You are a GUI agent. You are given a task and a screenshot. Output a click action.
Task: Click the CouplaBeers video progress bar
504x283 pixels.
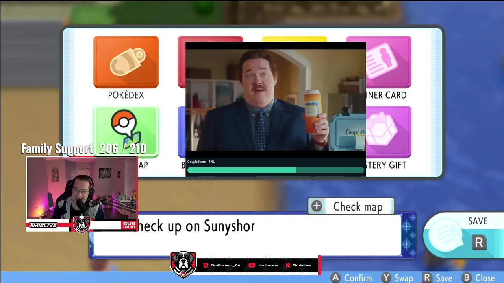[x=276, y=170]
